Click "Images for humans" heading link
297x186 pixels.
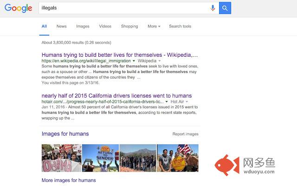[65, 134]
